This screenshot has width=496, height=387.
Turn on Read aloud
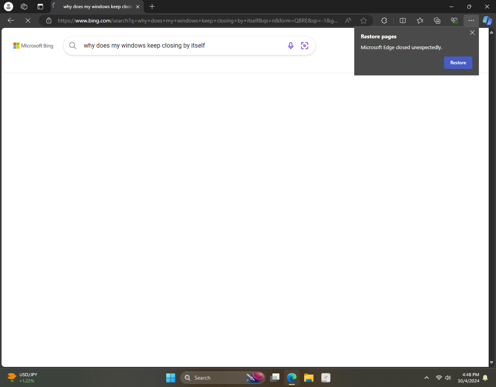[x=348, y=21]
